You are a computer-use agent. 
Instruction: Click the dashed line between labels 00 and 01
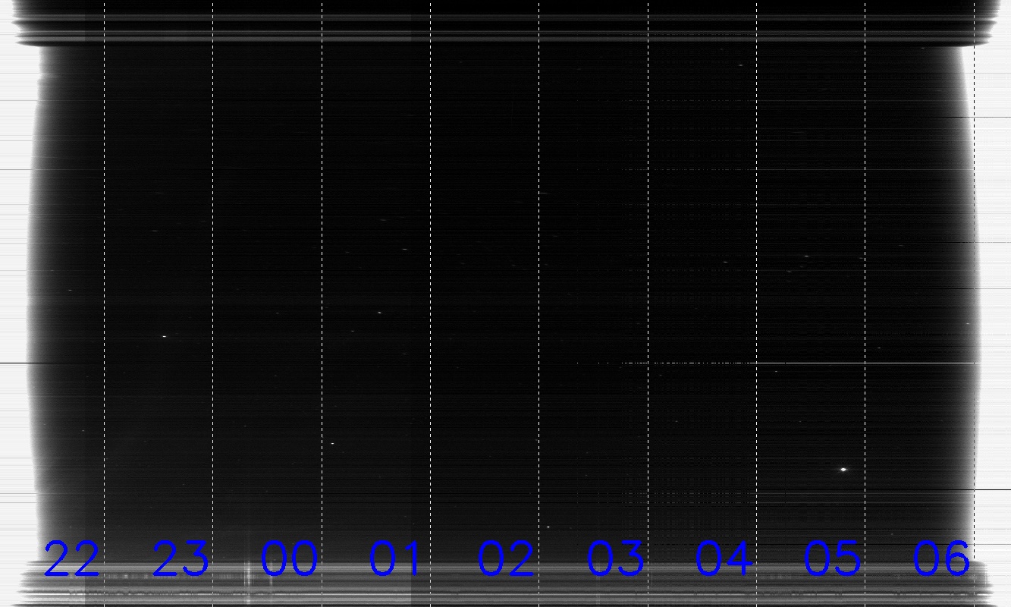pos(322,303)
